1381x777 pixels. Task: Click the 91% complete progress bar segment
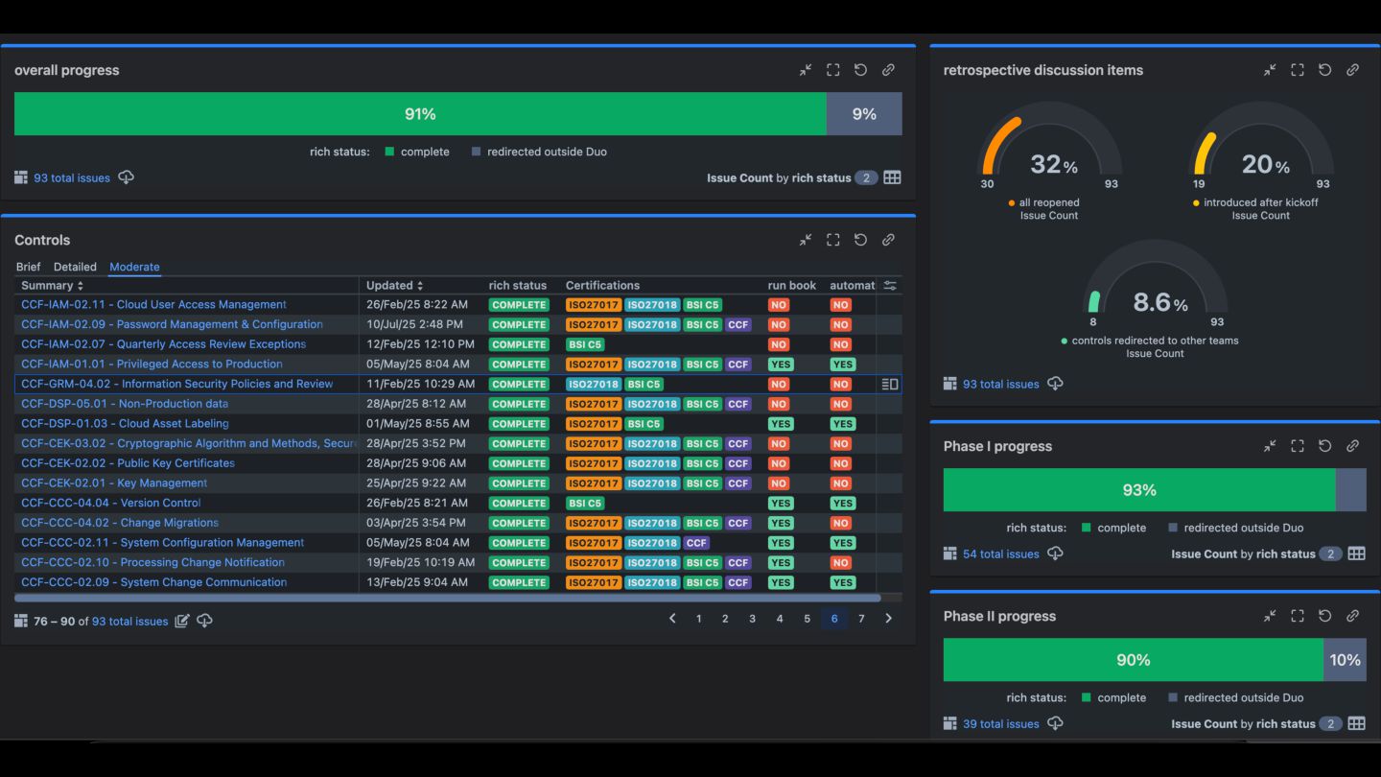pos(420,114)
